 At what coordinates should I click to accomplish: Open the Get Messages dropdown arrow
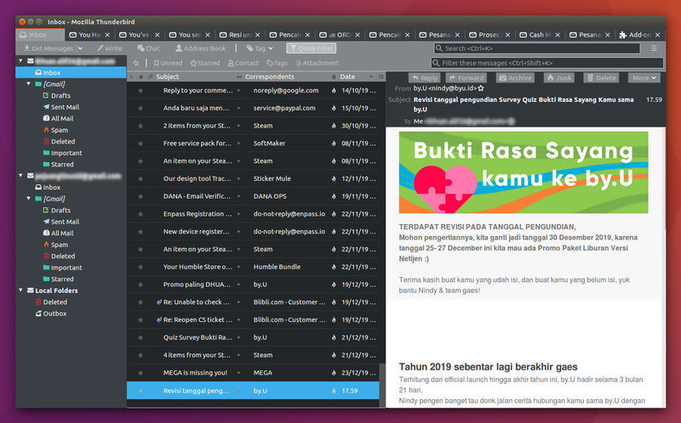[80, 48]
